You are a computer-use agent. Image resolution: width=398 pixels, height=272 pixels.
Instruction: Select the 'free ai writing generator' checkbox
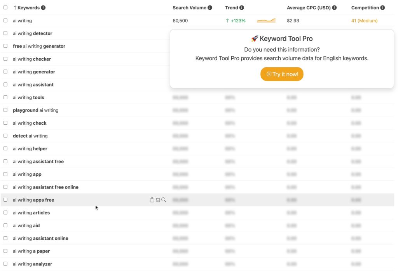point(5,46)
